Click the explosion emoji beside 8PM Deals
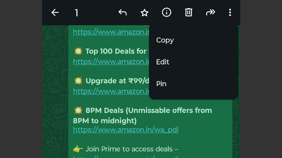This screenshot has height=158, width=282. pos(78,110)
